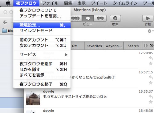Switch to the Favorites tab

(x=94, y=46)
